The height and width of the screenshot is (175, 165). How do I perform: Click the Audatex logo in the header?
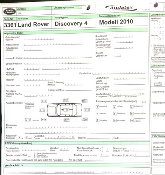[x=121, y=8]
